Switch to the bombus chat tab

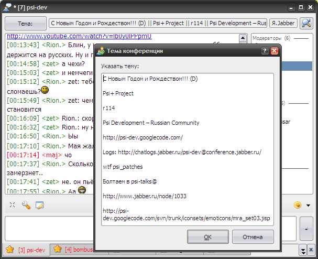[x=73, y=250]
